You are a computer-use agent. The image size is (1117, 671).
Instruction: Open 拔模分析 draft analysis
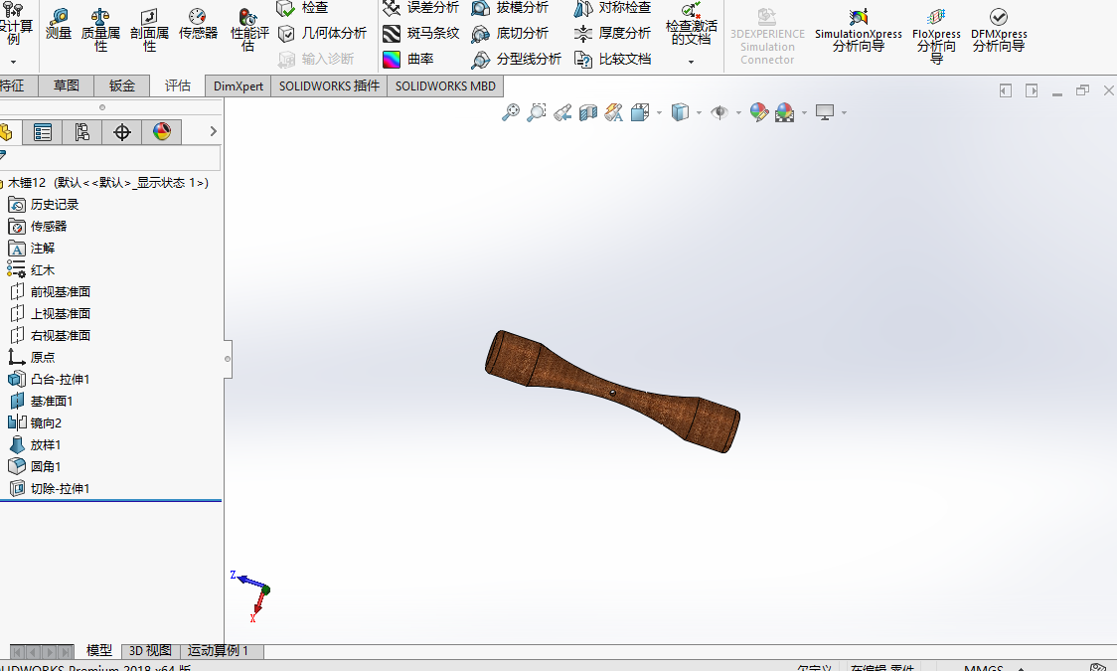pos(510,8)
